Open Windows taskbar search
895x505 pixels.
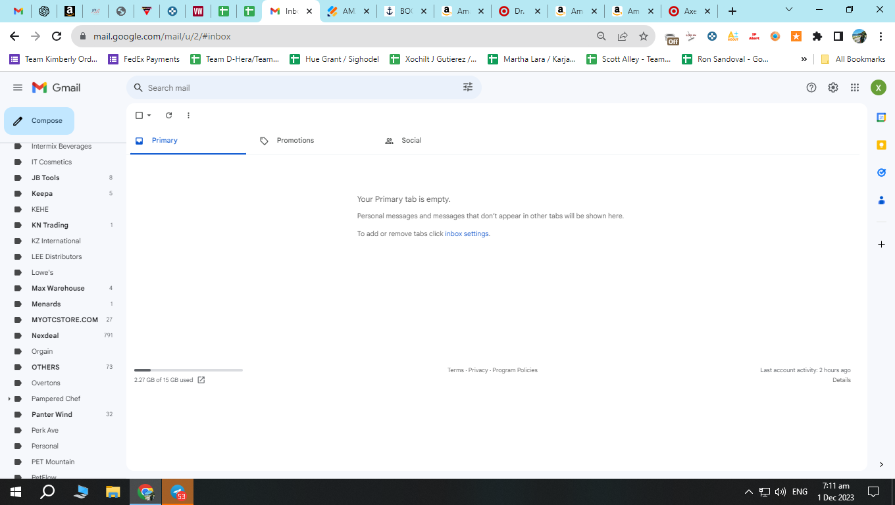click(47, 492)
